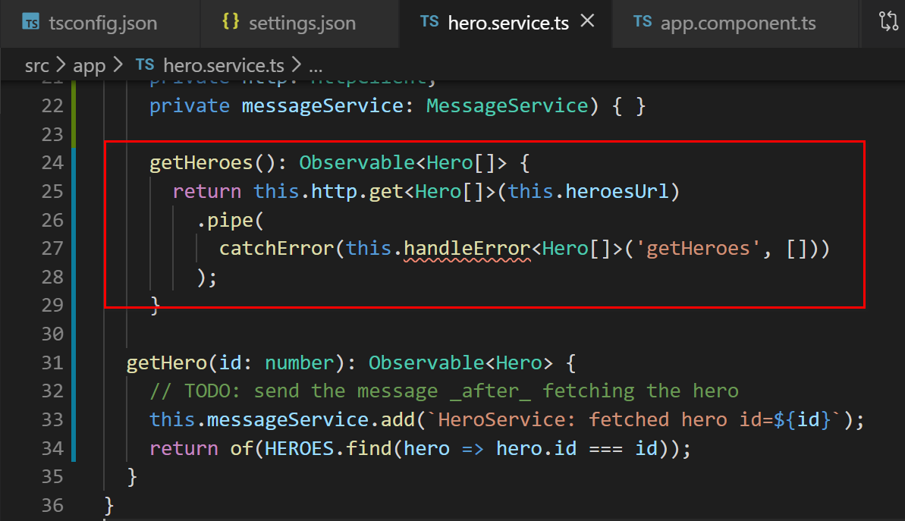Click the curly-braces JSON icon on settings.json tab
Screen dimensions: 905x521
(x=232, y=23)
